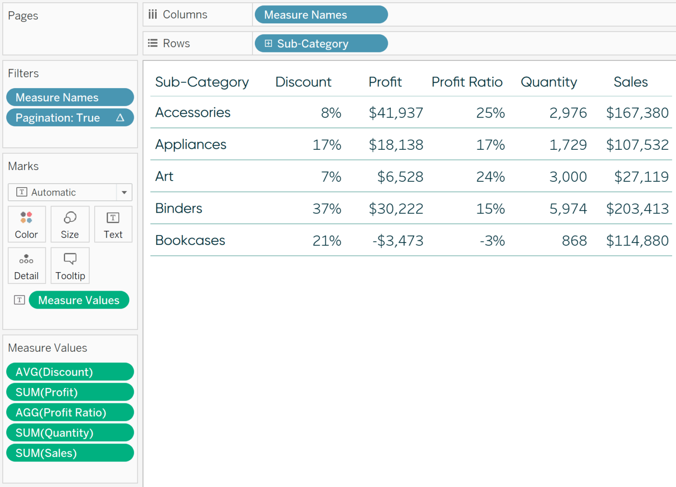The width and height of the screenshot is (676, 487).
Task: Open the dropdown arrow on the mark type selector
Action: (123, 192)
